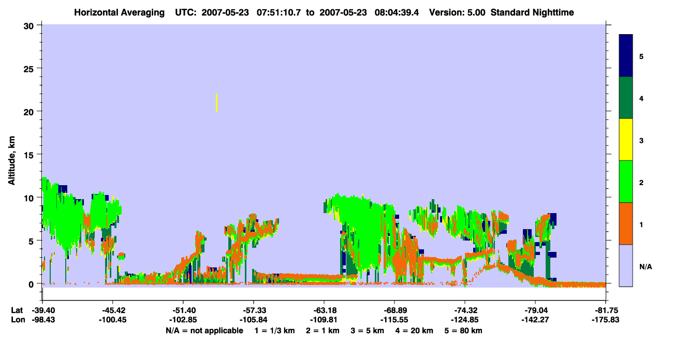
Task: Click the latitude value -79.04
Action: click(x=535, y=310)
